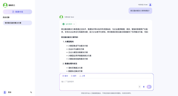This screenshot has height=96, width=178.
Task: Activate the microphone voice input icon
Action: [x=144, y=87]
